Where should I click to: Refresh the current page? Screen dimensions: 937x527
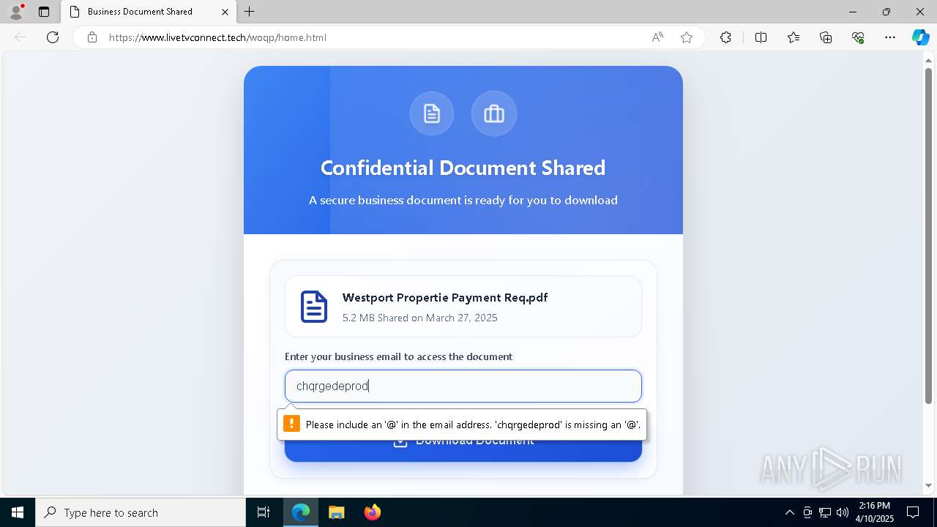click(x=53, y=37)
